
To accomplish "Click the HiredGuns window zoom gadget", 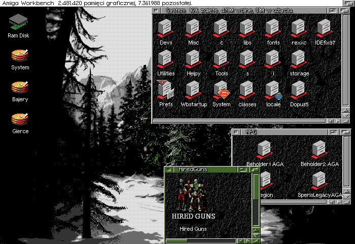I will pos(243,170).
